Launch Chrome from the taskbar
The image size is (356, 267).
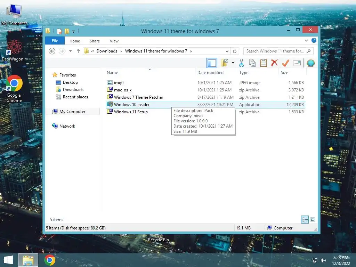tap(50, 260)
